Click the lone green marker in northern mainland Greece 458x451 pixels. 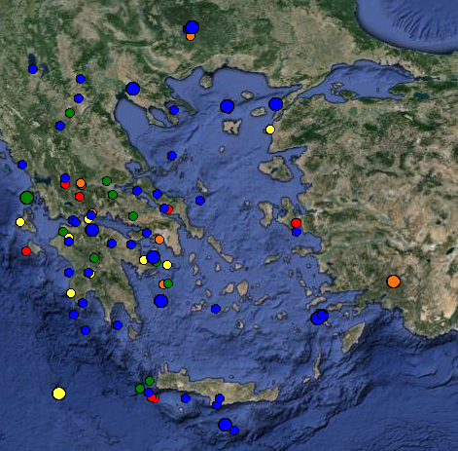70,113
